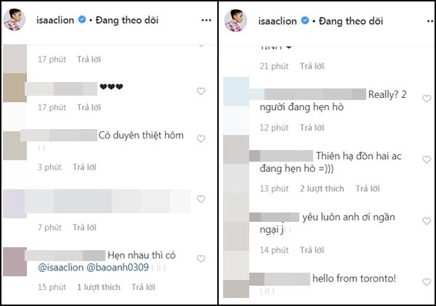This screenshot has height=306, width=436.
Task: Like the "Có duyên thiệt hôm" comment
Action: coord(201,137)
